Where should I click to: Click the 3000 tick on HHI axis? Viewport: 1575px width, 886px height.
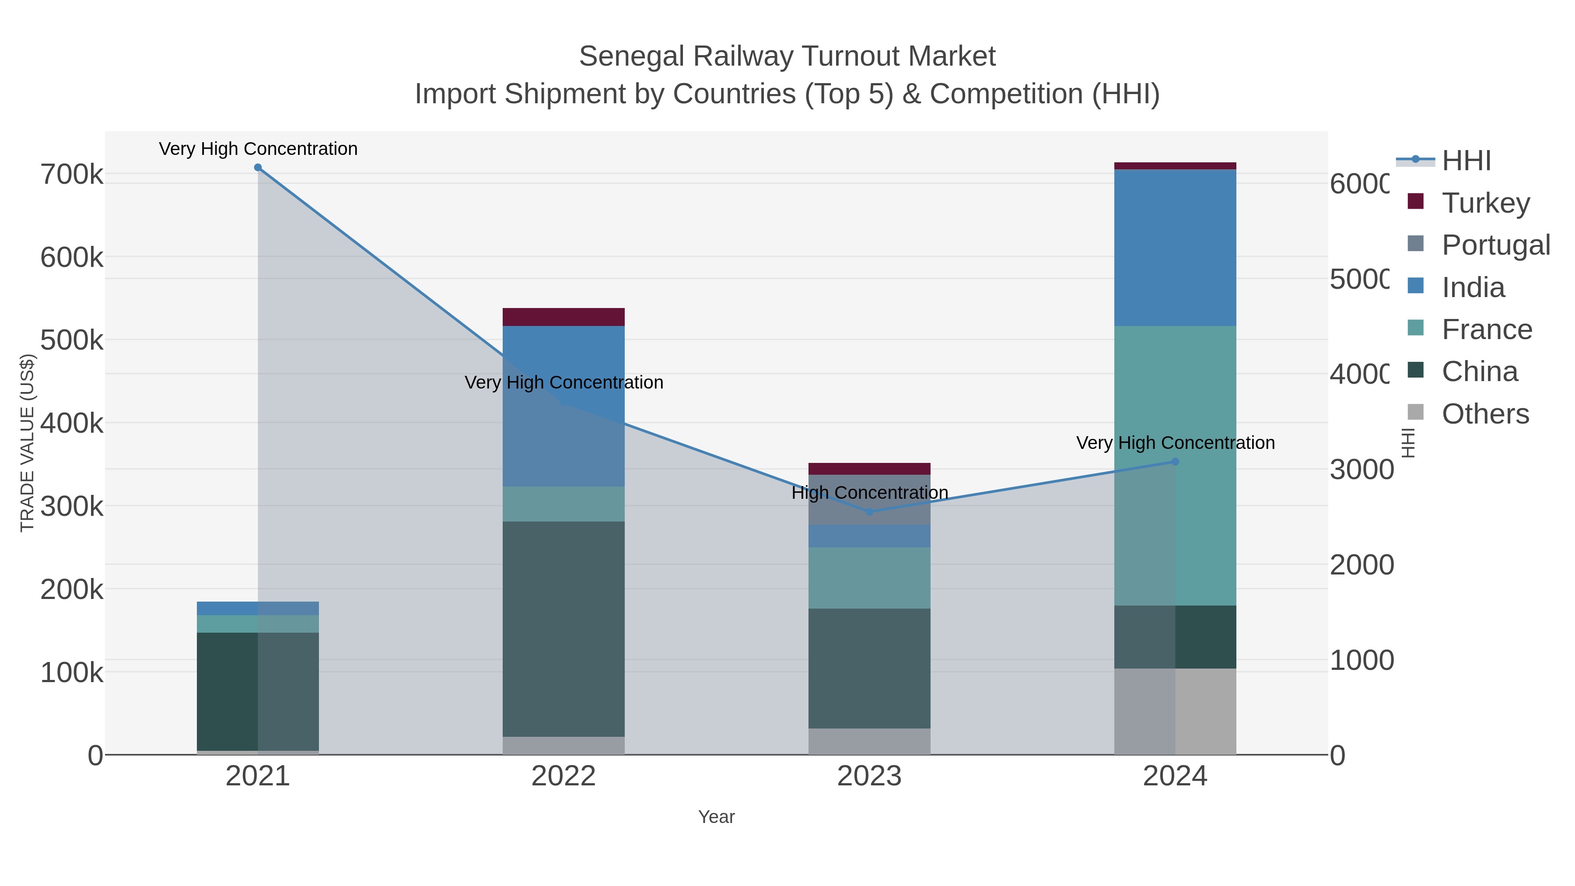tap(1362, 469)
